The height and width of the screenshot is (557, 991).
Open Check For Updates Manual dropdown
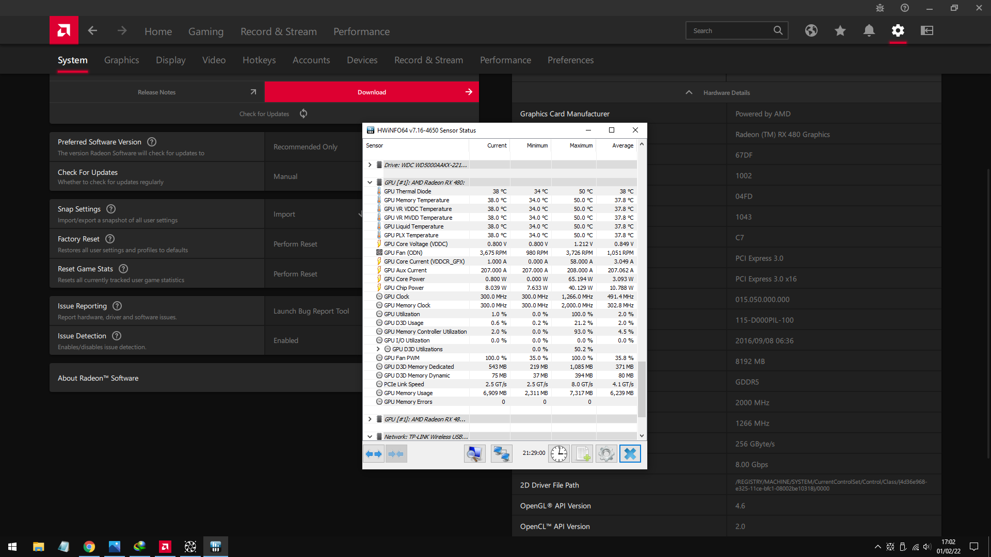(x=313, y=176)
